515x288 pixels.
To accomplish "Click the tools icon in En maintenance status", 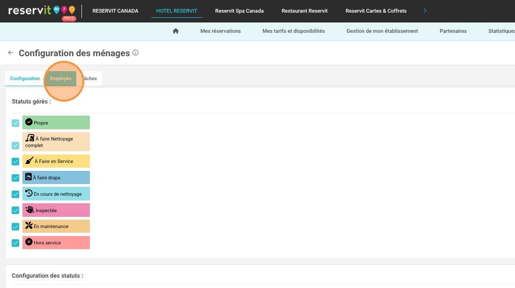I will coord(29,225).
